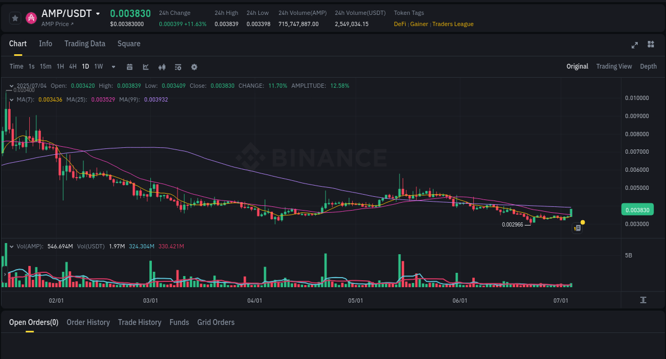Toggle the favorite star for AMP/USDT

tap(14, 17)
